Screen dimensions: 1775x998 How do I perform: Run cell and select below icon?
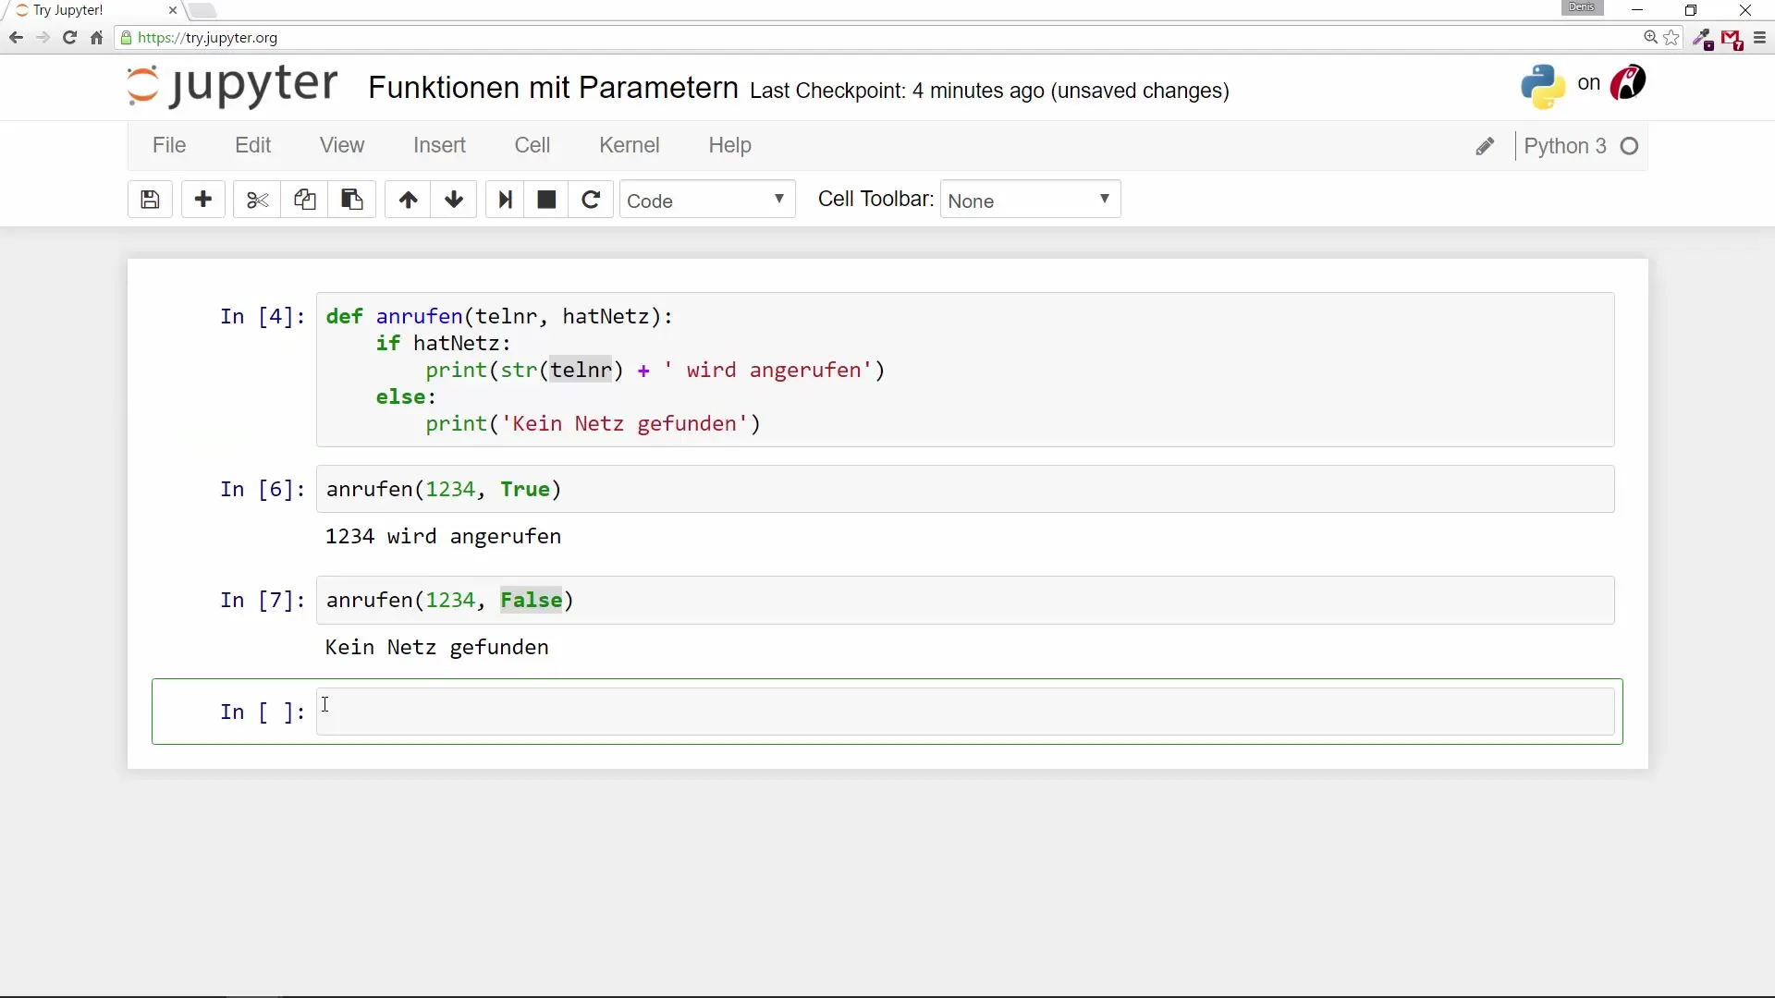[x=505, y=200]
